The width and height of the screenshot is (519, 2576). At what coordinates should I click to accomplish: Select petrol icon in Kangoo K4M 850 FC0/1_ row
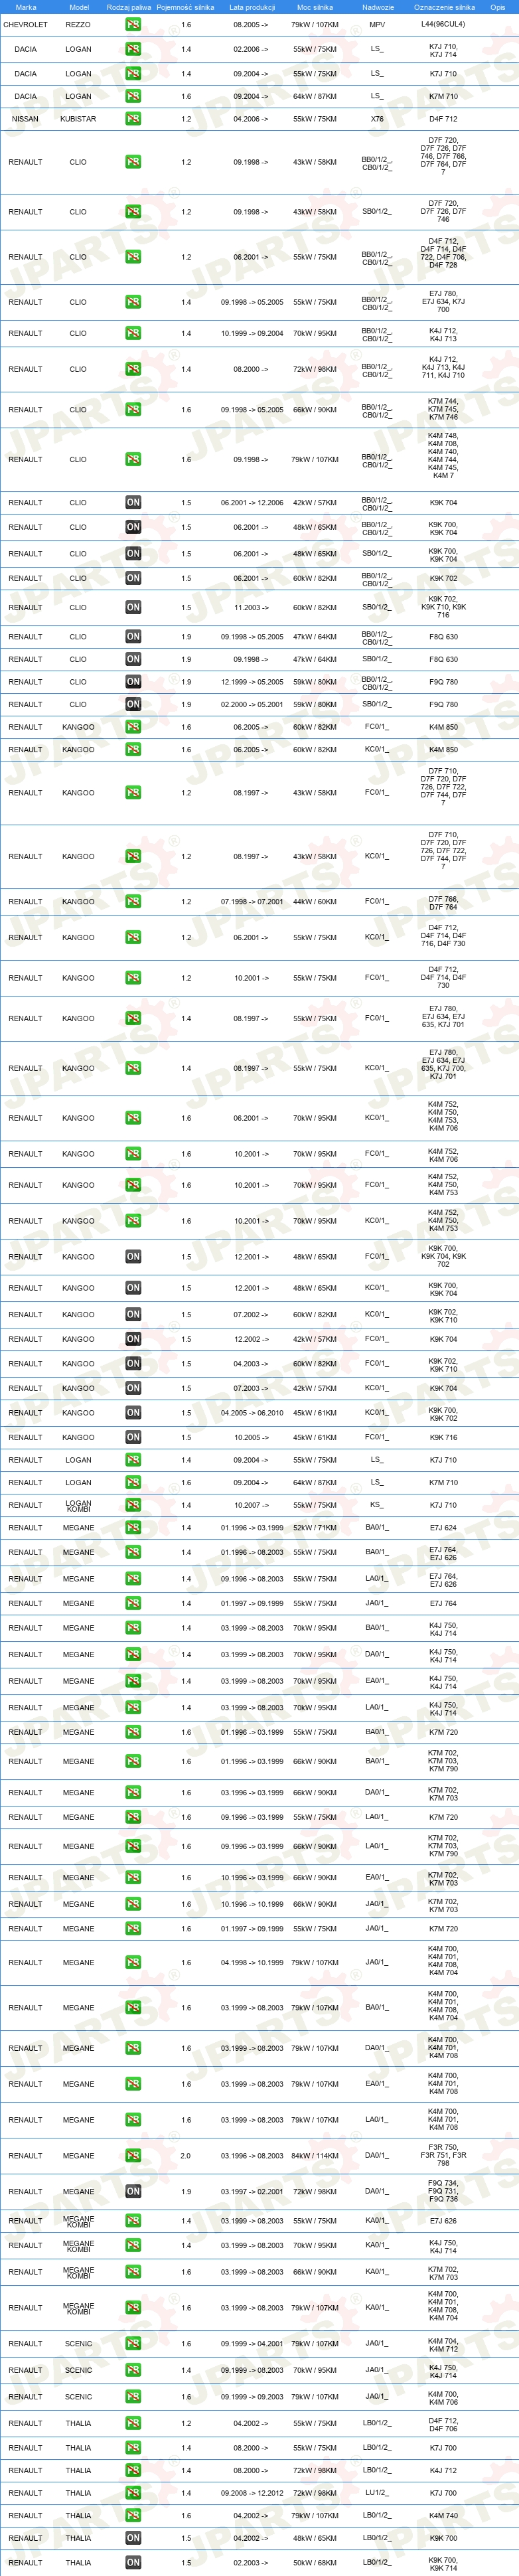[133, 727]
